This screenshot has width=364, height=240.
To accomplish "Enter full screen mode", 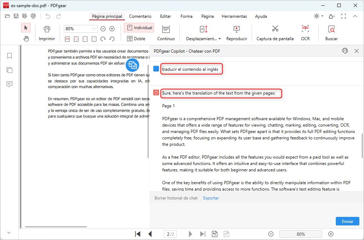I will point(344,16).
